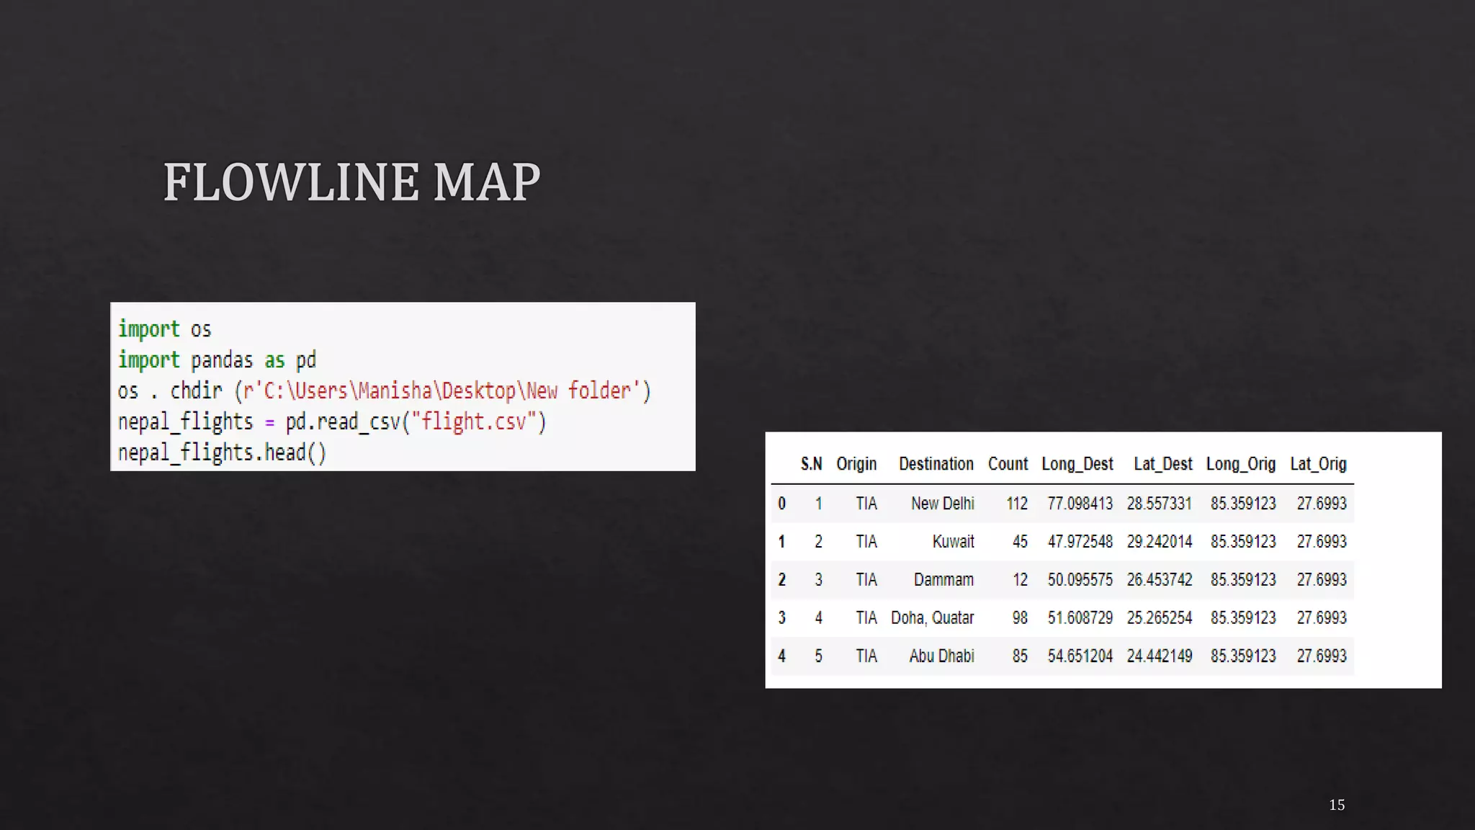The width and height of the screenshot is (1475, 830).
Task: Click the Lat_Orig column header
Action: pyautogui.click(x=1318, y=464)
